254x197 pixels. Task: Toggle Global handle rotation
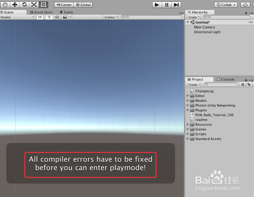point(83,5)
